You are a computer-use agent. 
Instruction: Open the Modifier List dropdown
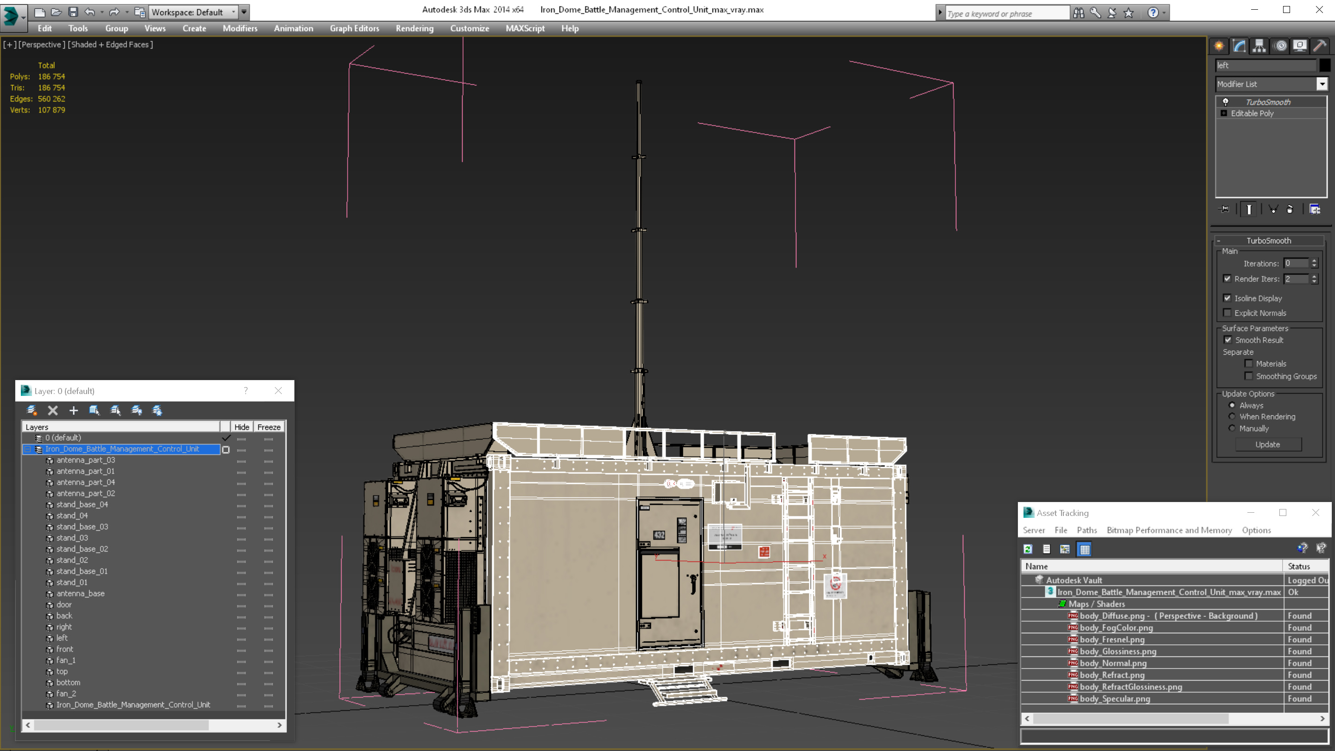1322,84
